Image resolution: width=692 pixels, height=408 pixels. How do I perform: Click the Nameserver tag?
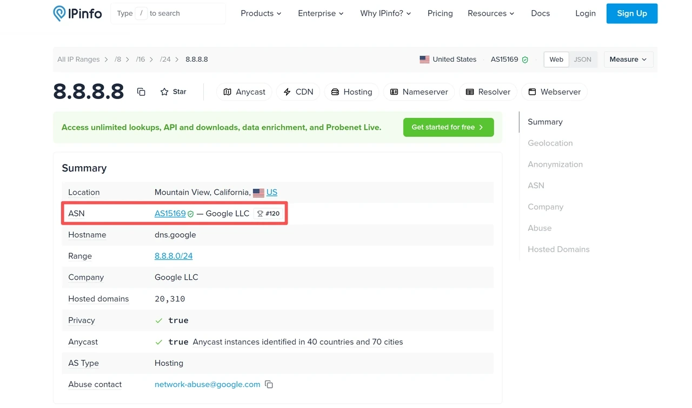(x=419, y=92)
